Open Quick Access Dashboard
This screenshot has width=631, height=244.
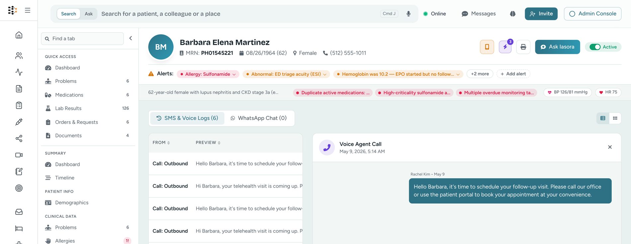(x=88, y=68)
